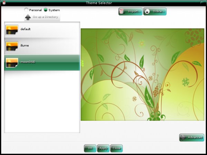Open the Import theme dialog
The width and height of the screenshot is (207, 155).
130,11
